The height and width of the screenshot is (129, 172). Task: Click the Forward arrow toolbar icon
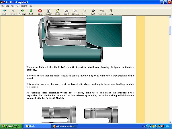pyautogui.click(x=13, y=11)
